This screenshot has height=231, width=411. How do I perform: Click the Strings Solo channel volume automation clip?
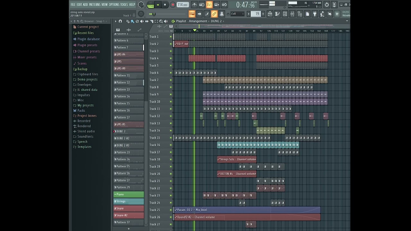tap(237, 159)
